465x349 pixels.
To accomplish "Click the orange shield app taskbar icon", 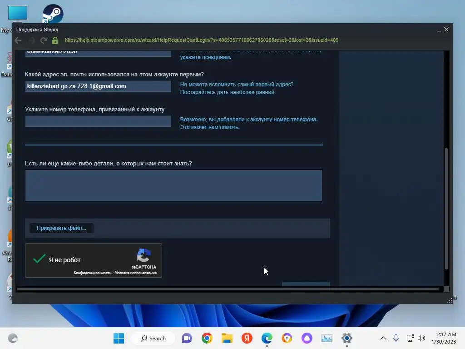I will point(287,338).
